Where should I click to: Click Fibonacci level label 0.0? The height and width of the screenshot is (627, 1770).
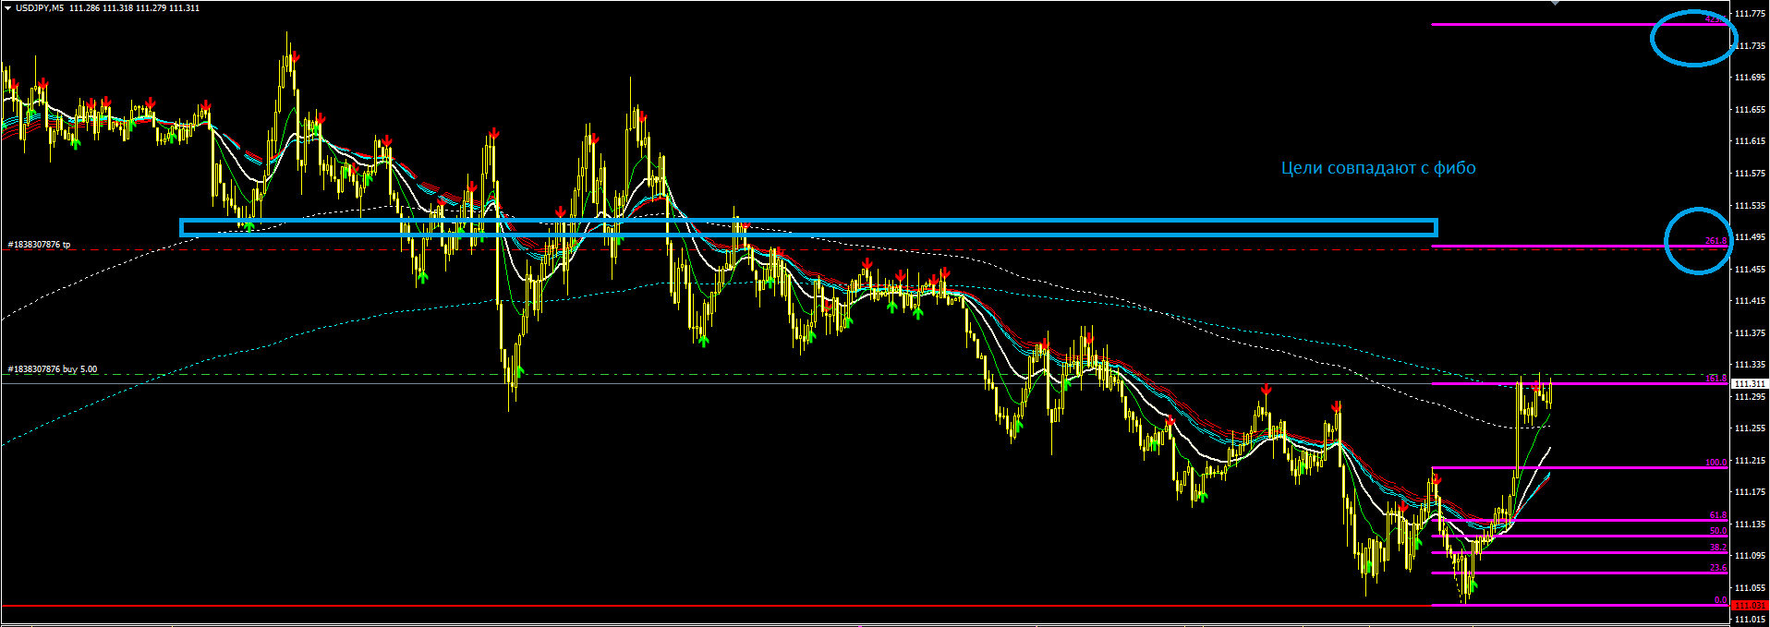(x=1720, y=600)
